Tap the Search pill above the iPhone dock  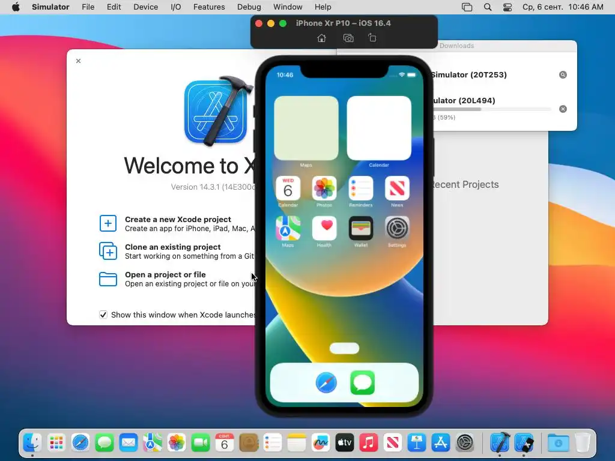[x=344, y=348]
